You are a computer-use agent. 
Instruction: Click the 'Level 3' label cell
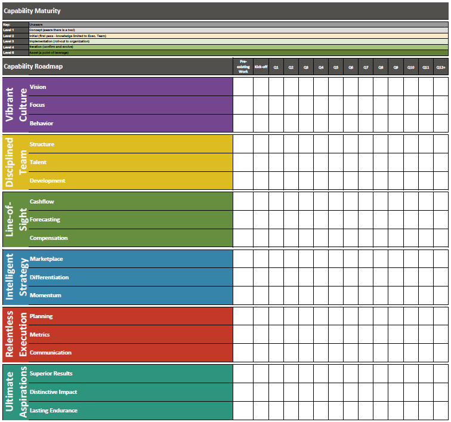pyautogui.click(x=16, y=41)
